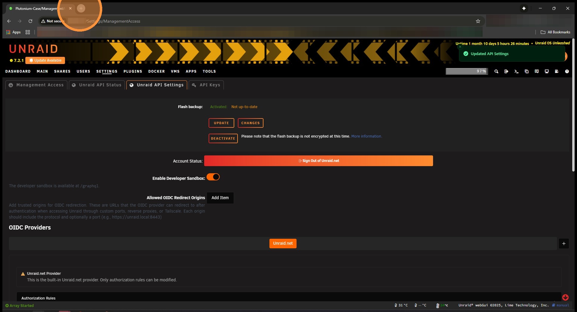The height and width of the screenshot is (312, 577).
Task: Click the DEACTIVATE flash backup button
Action: (x=223, y=138)
